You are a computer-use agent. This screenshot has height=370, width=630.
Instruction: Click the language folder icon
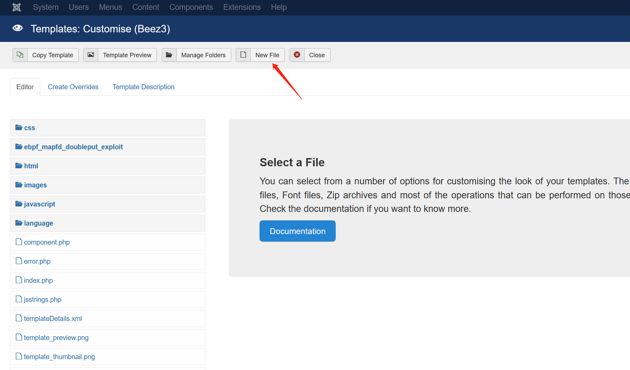[19, 223]
